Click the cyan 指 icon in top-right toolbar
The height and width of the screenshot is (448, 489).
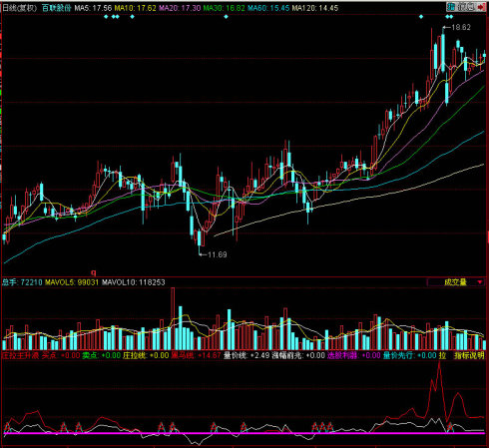tap(451, 7)
